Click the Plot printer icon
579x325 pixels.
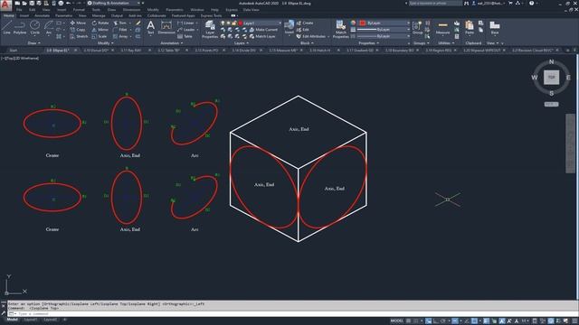tap(61, 4)
